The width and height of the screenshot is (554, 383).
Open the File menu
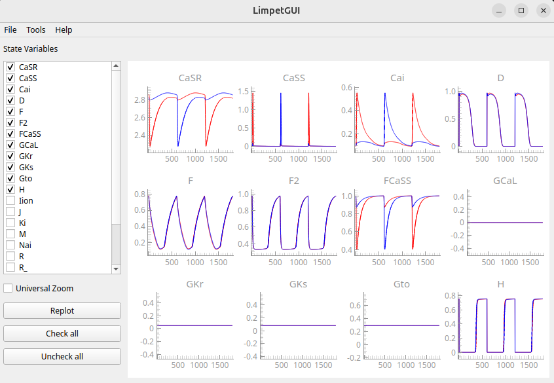tap(10, 29)
